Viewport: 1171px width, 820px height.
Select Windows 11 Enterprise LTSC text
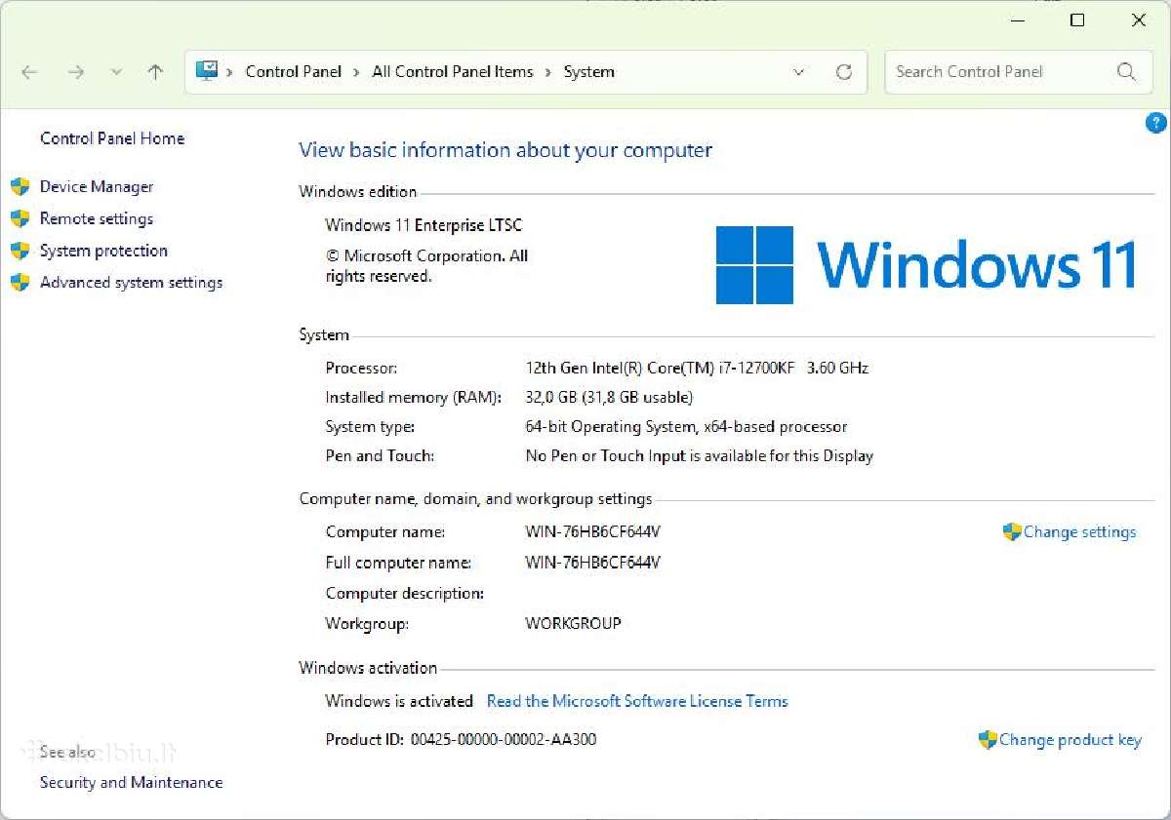pos(424,225)
